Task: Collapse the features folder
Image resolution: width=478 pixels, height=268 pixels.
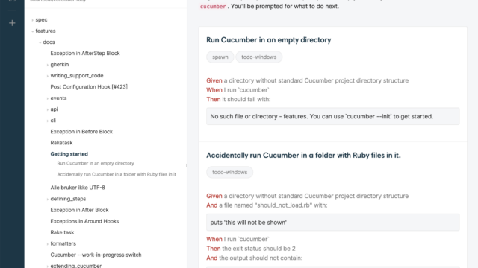Action: pyautogui.click(x=32, y=31)
